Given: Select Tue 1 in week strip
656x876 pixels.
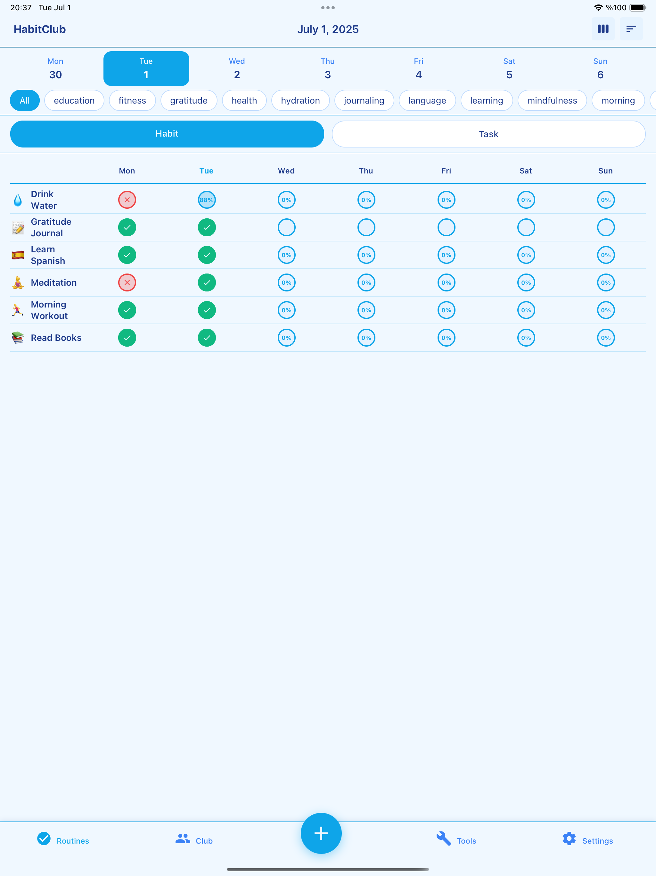Looking at the screenshot, I should point(146,69).
